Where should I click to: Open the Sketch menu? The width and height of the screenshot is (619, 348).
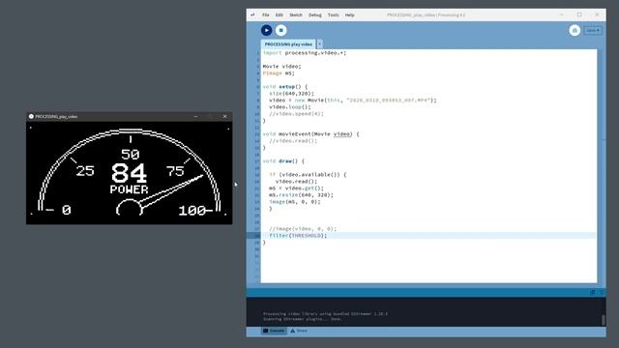coord(296,15)
